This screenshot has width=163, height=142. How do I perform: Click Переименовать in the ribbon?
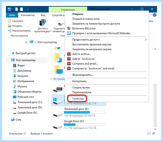coord(19,31)
